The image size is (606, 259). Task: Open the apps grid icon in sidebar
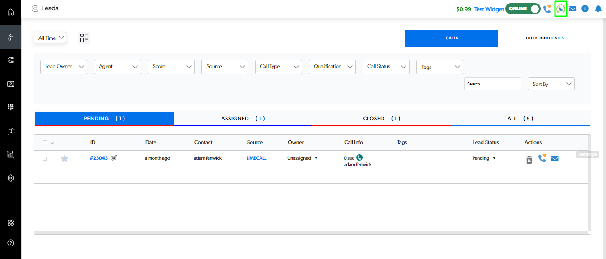[x=11, y=223]
